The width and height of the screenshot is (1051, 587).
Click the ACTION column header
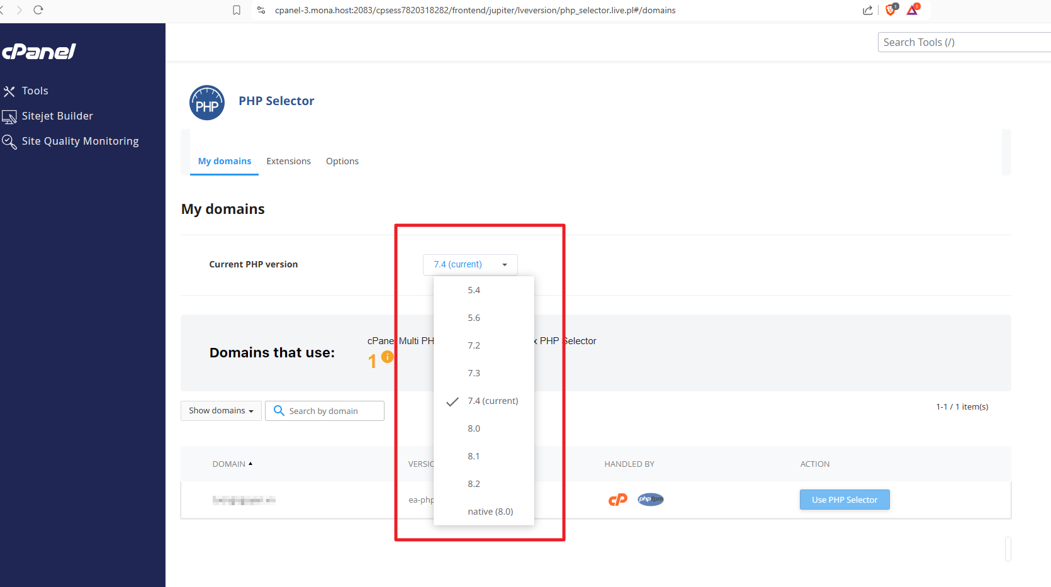(815, 464)
